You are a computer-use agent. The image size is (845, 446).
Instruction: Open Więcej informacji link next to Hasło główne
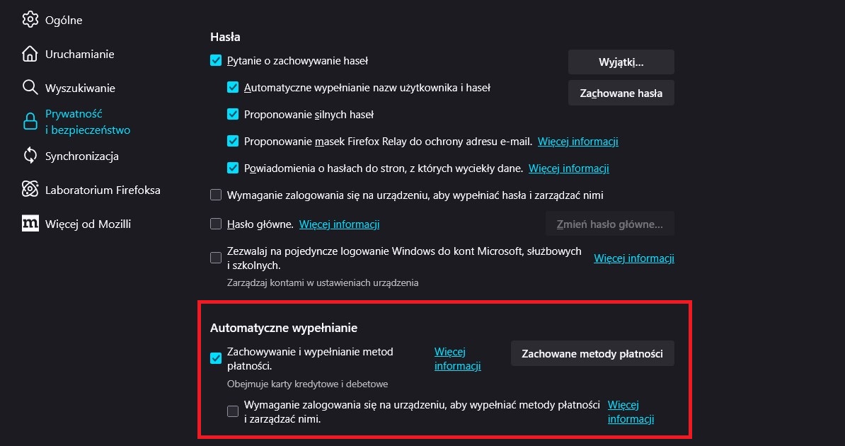[x=339, y=224]
